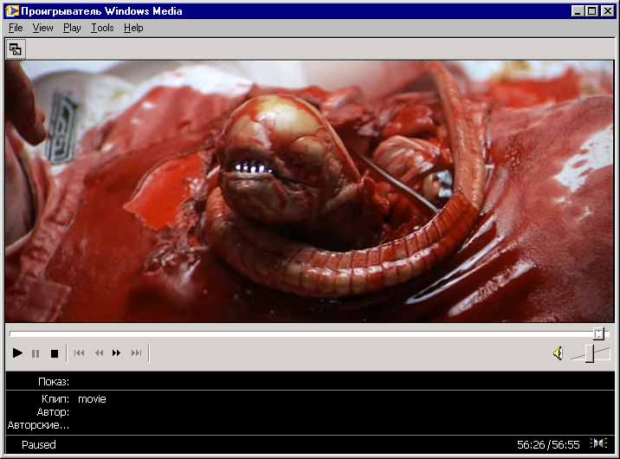Click the clip name 'movie'
This screenshot has height=459, width=620.
(92, 399)
